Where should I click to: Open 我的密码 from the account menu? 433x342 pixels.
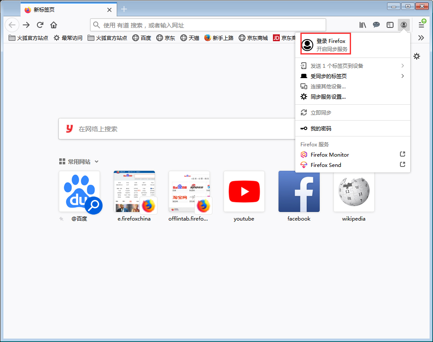point(327,128)
